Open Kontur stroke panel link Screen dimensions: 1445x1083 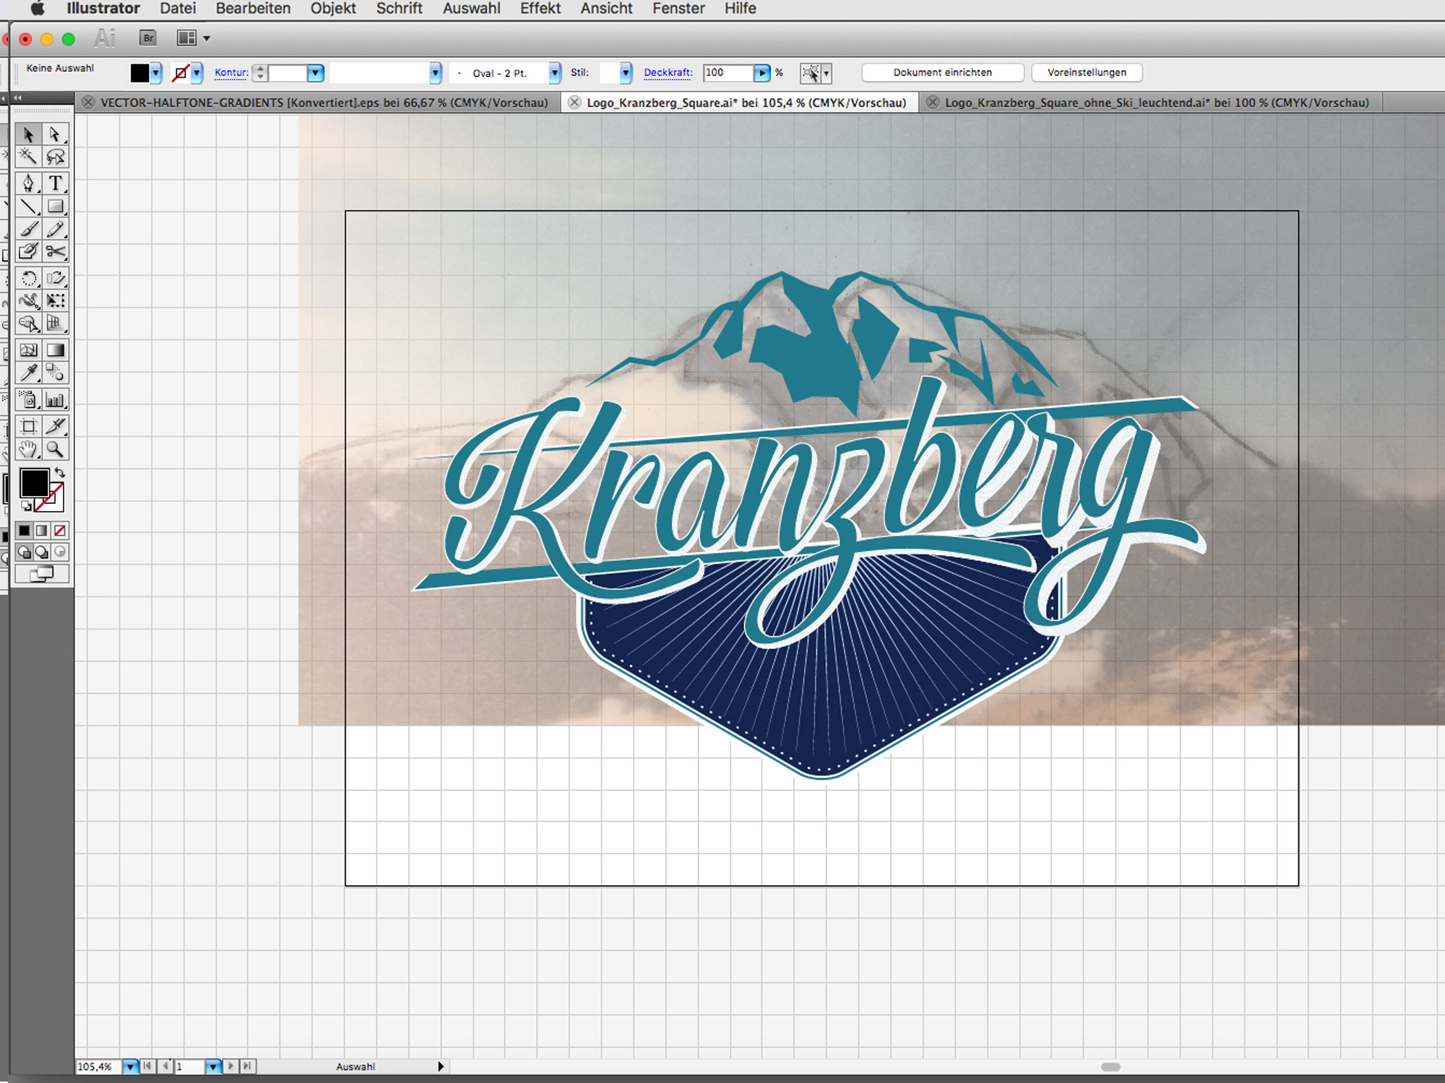[231, 73]
